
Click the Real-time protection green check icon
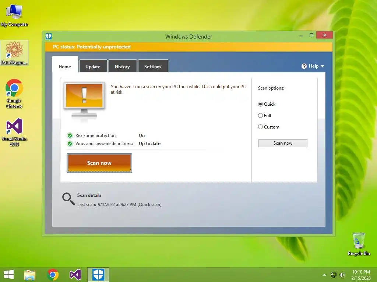[70, 135]
